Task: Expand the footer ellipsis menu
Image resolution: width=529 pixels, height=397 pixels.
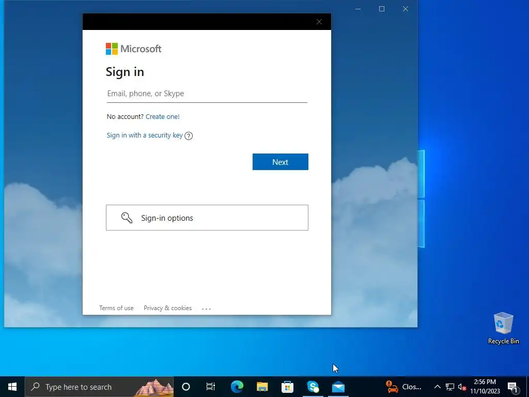Action: pyautogui.click(x=206, y=309)
